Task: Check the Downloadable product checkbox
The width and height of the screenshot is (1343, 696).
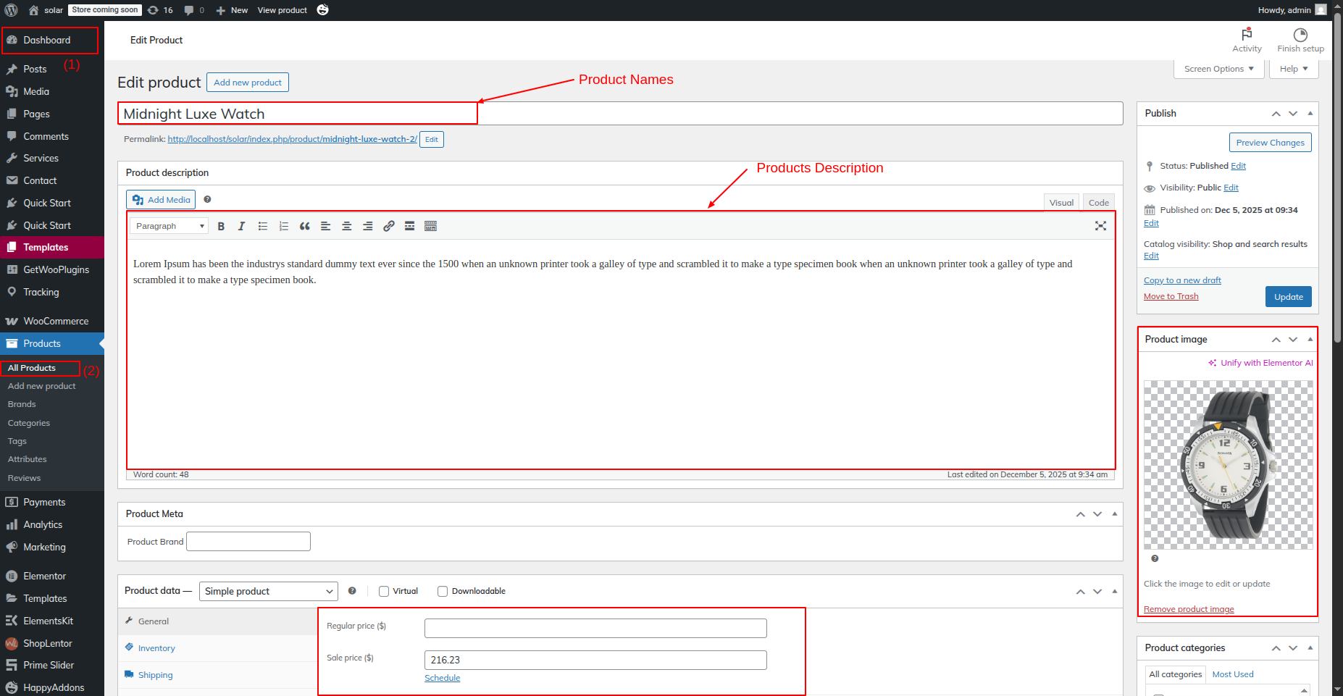Action: [x=443, y=592]
